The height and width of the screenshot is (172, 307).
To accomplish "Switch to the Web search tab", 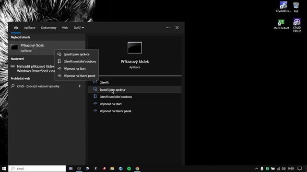I will click(65, 28).
